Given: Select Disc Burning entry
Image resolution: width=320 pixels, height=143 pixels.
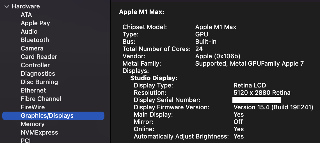Looking at the screenshot, I should coord(39,82).
